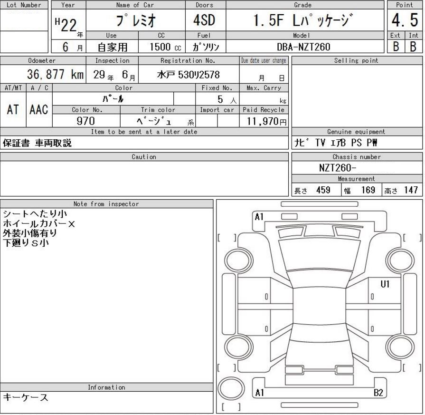425x415 pixels.
Task: Select the trim color ベージュ
Action: pos(154,121)
